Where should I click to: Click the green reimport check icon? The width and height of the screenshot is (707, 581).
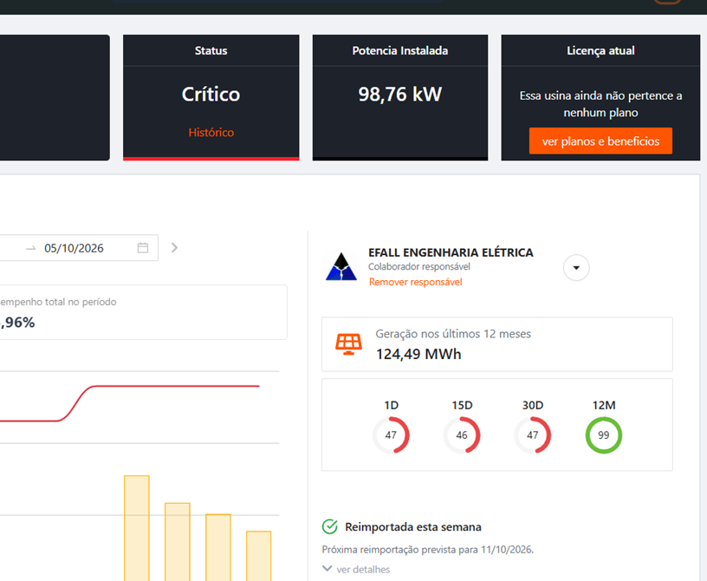click(x=329, y=526)
